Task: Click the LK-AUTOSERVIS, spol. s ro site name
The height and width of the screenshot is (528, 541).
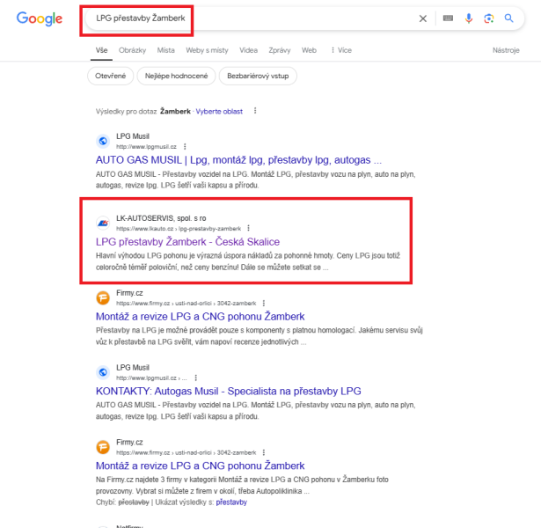Action: (x=161, y=218)
